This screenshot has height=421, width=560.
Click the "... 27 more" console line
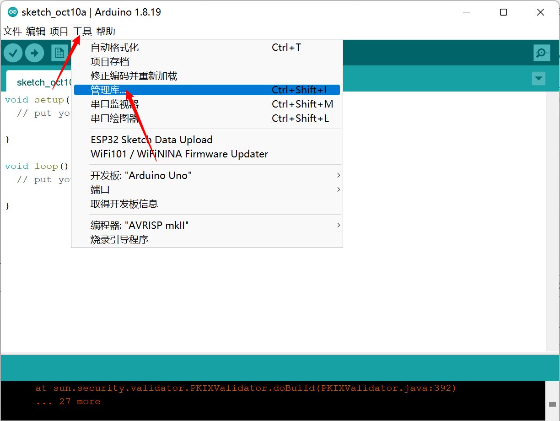pos(68,401)
